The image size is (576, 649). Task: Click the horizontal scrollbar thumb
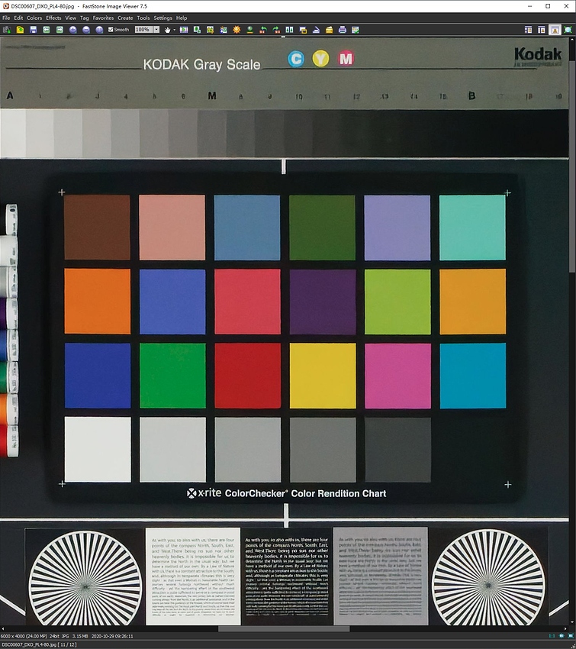coord(284,629)
